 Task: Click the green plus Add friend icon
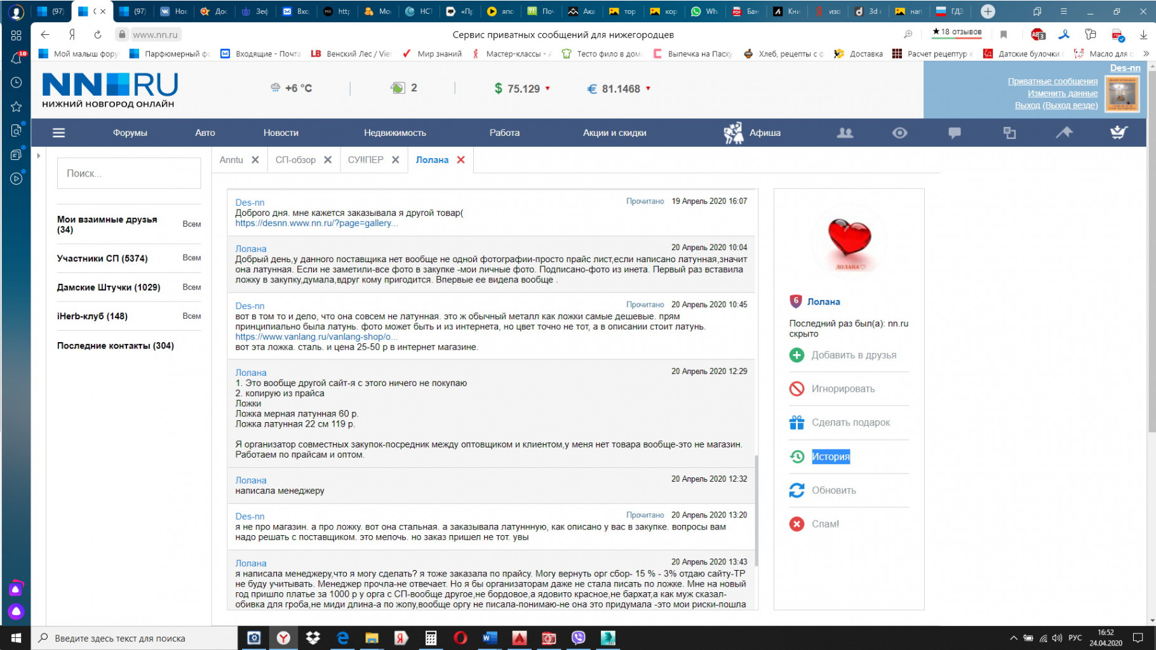point(796,355)
